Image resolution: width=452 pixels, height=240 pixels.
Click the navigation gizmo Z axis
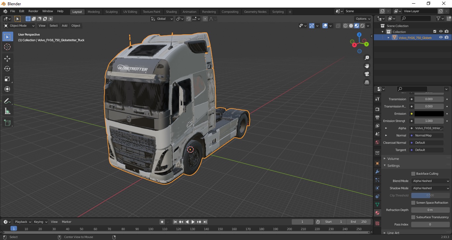tap(359, 35)
